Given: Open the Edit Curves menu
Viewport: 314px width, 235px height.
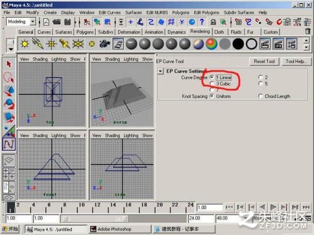Looking at the screenshot, I should click(110, 13).
